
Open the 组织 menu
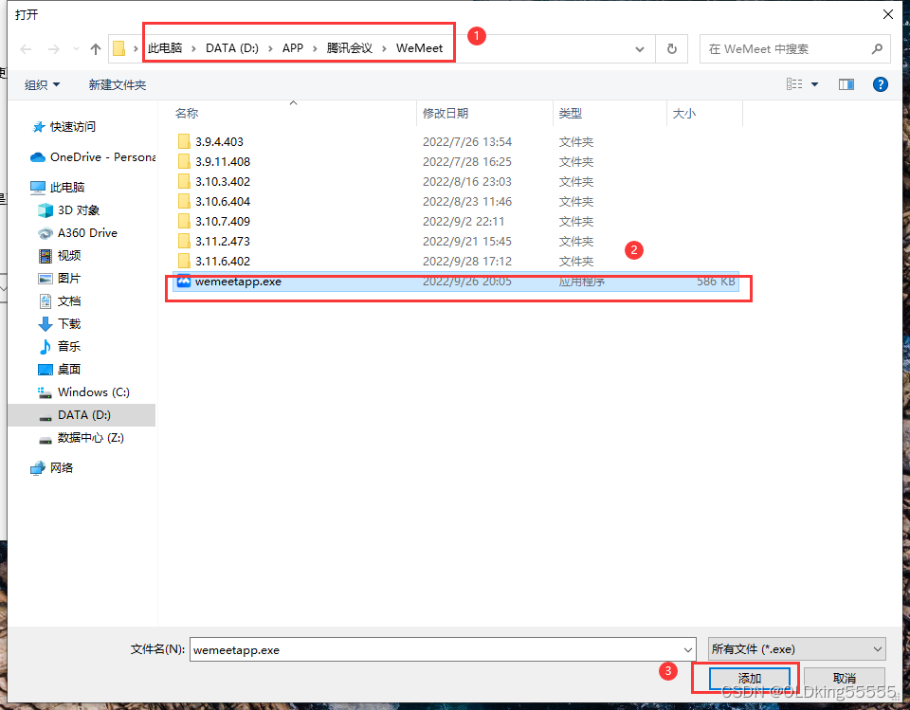pos(42,84)
